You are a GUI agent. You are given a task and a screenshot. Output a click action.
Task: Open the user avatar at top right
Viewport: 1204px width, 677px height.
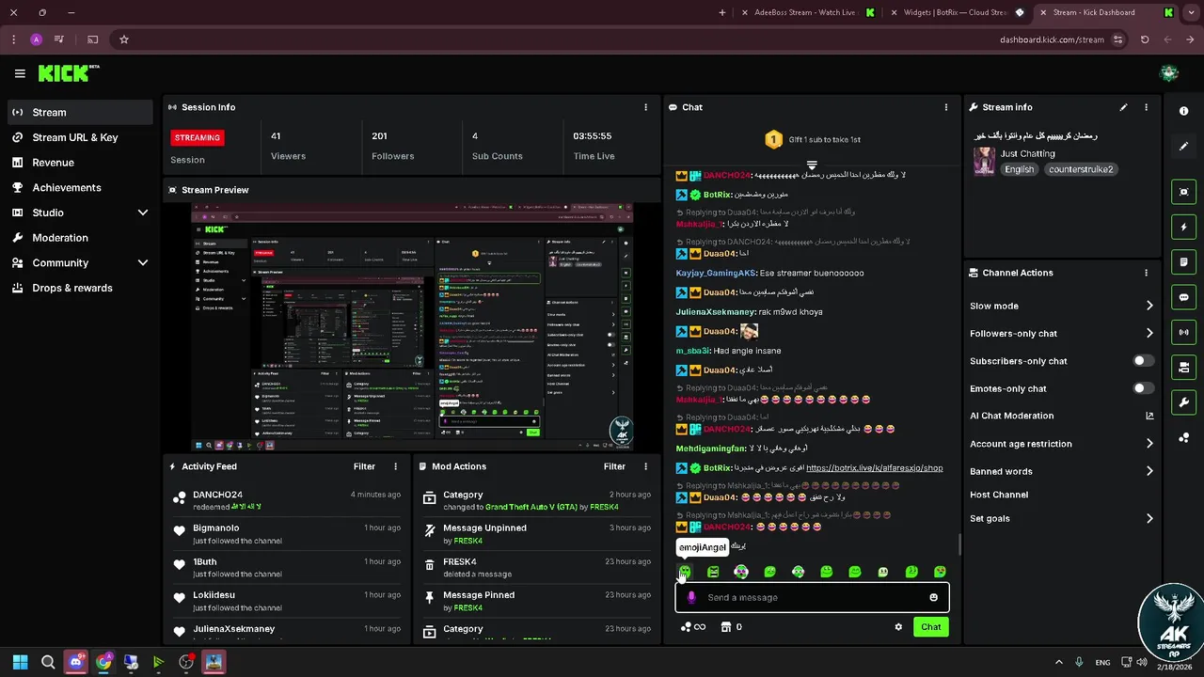click(1169, 73)
